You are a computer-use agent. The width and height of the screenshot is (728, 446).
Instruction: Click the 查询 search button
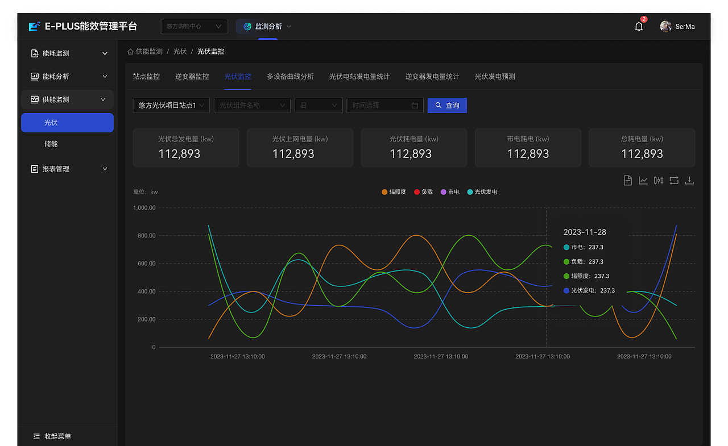click(447, 105)
